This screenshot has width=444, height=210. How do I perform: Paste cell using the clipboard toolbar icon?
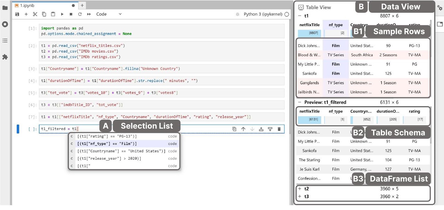53,14
